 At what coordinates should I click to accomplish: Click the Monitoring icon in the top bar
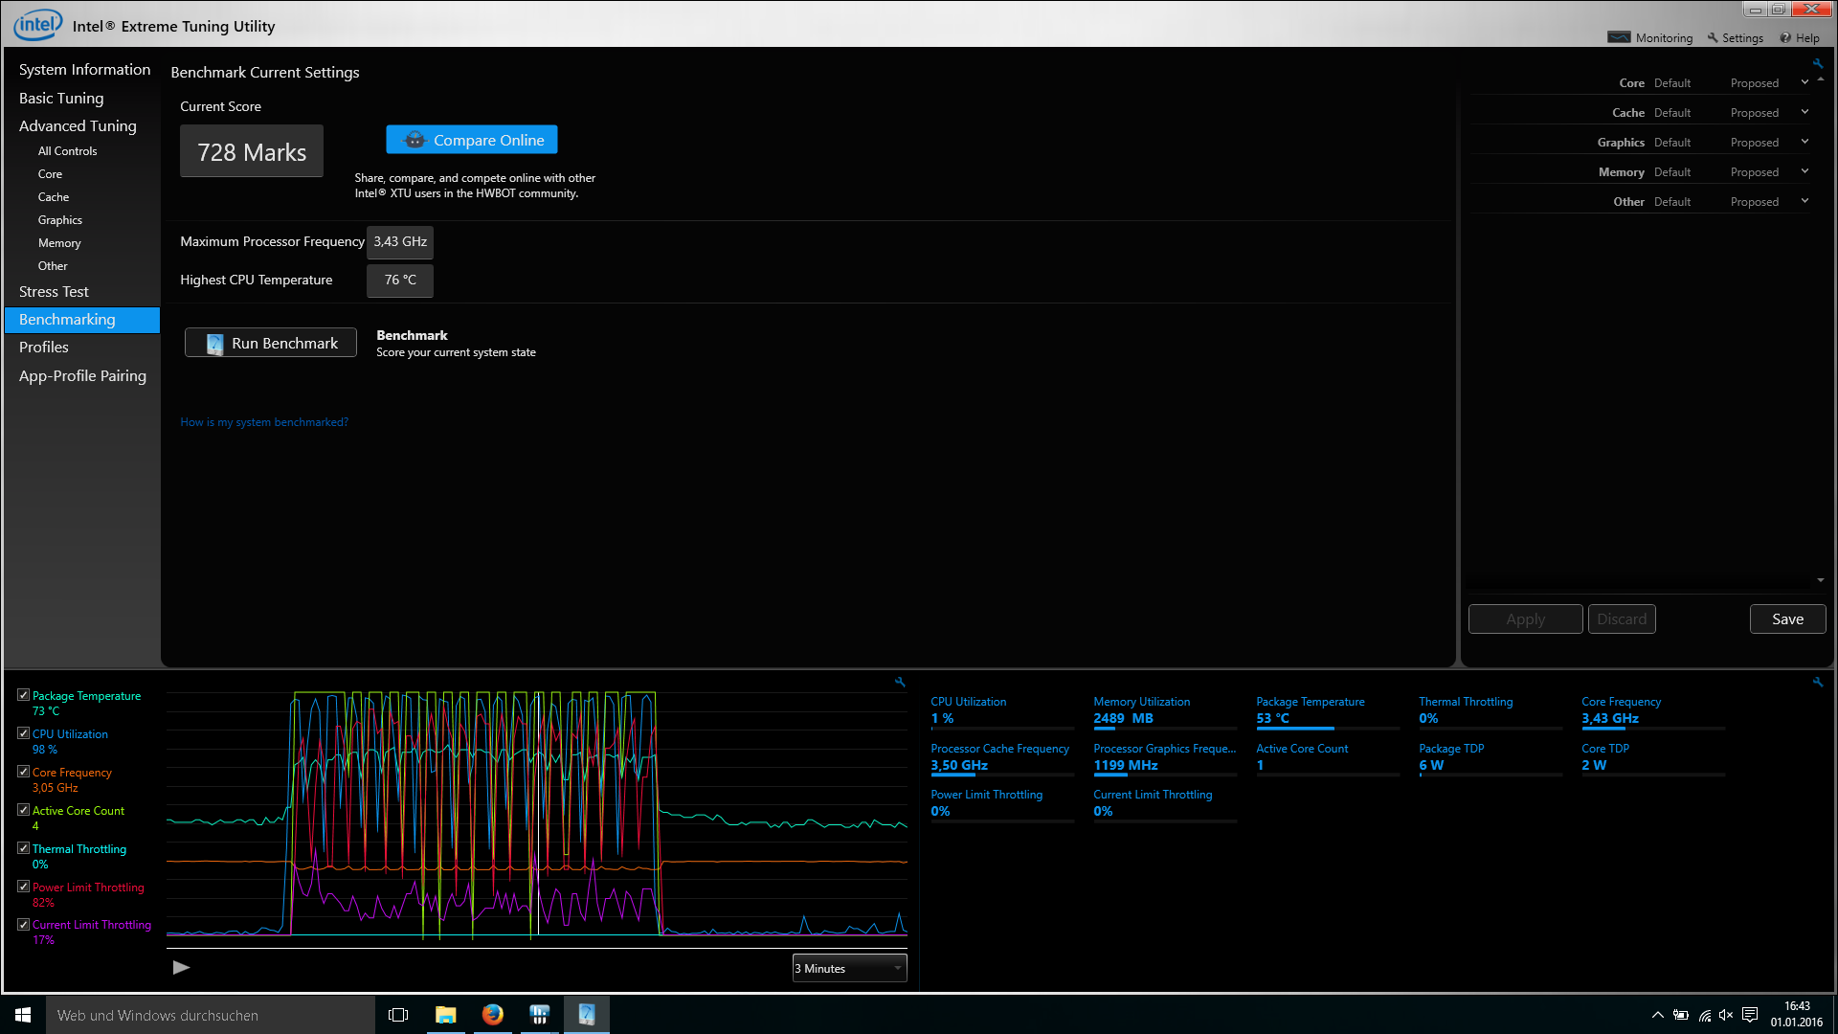click(x=1619, y=37)
